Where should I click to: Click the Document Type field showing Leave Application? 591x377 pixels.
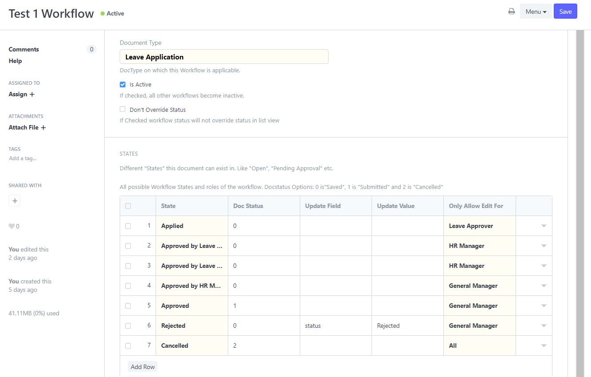(x=223, y=57)
